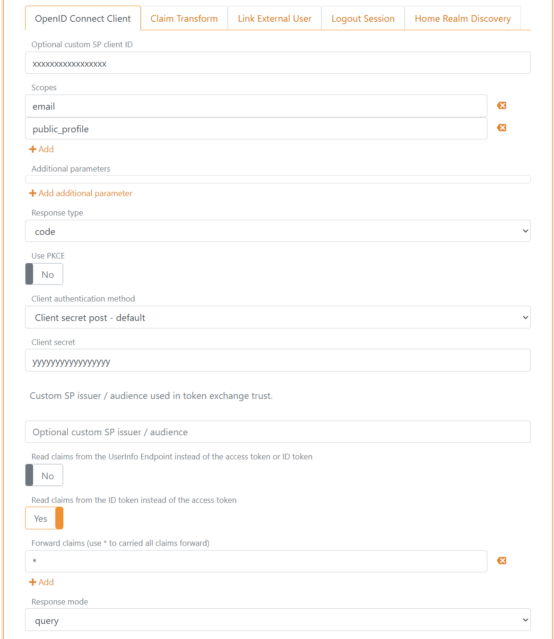Switch to the Claim Transform tab

[x=184, y=18]
